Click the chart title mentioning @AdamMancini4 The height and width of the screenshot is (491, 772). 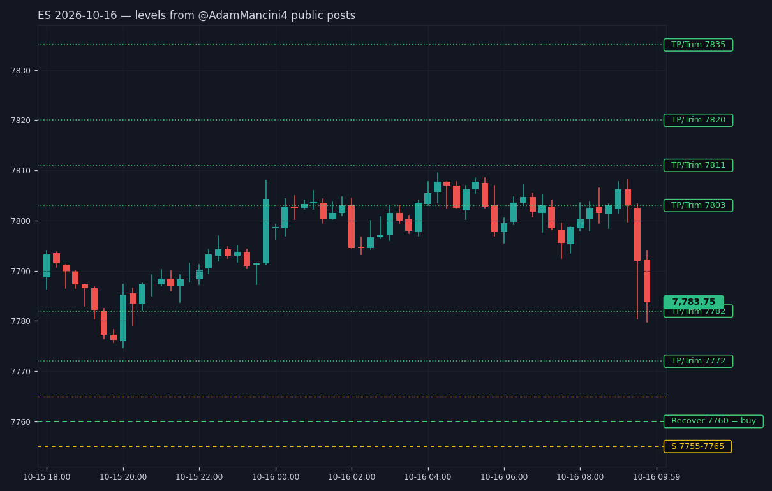tap(197, 15)
